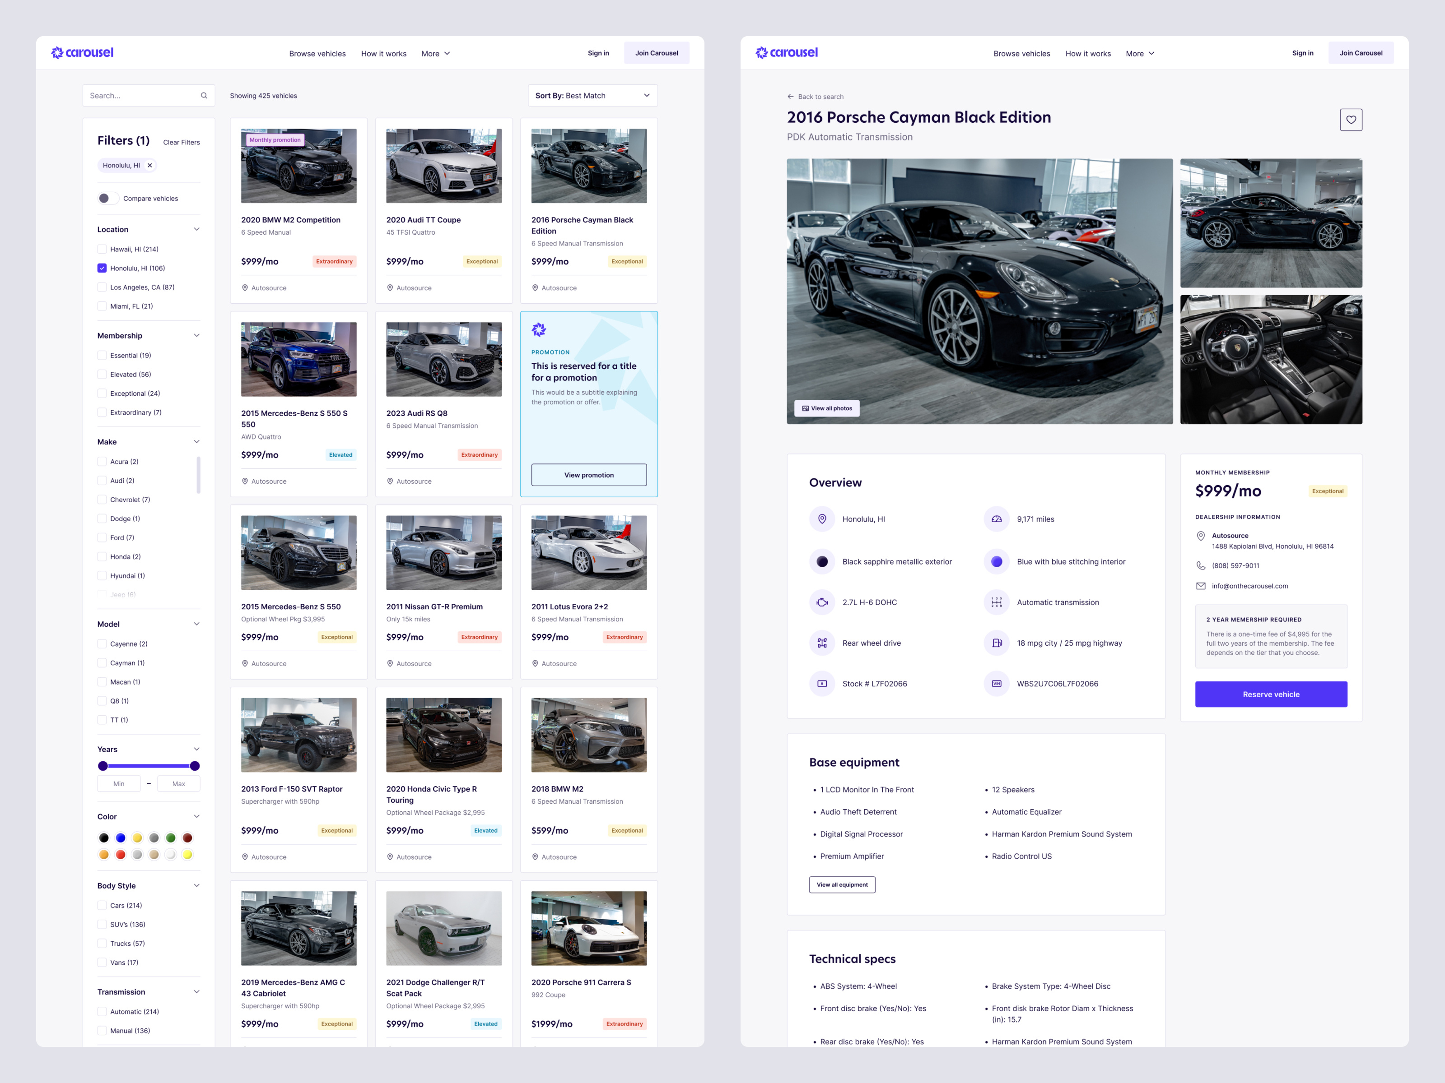Open the Browse vehicles menu item
The width and height of the screenshot is (1445, 1083).
tap(317, 53)
